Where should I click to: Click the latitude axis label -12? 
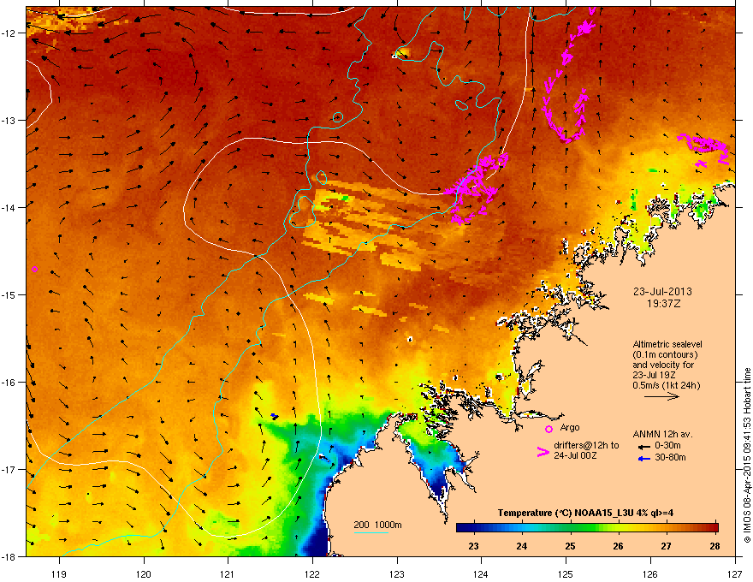[x=9, y=33]
